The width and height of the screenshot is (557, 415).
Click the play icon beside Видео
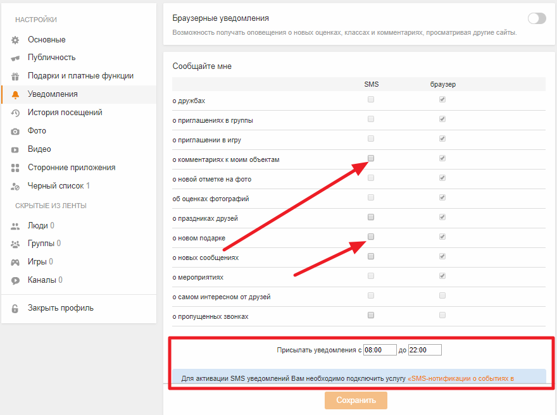click(x=15, y=150)
